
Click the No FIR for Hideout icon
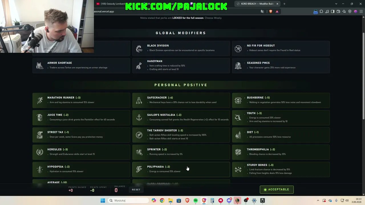[x=238, y=49]
